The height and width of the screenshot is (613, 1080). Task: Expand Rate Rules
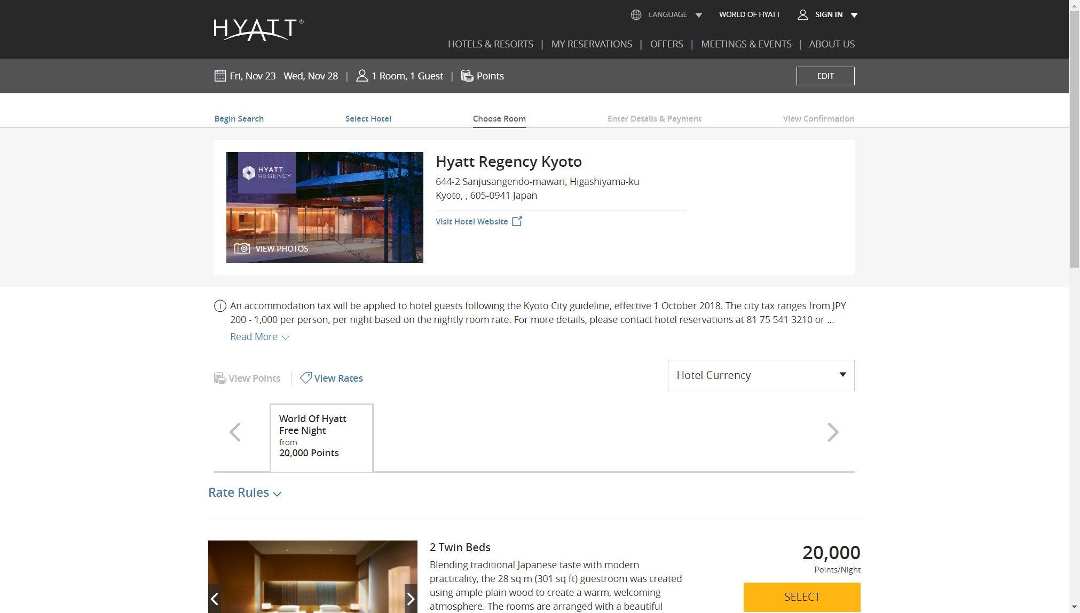point(245,493)
